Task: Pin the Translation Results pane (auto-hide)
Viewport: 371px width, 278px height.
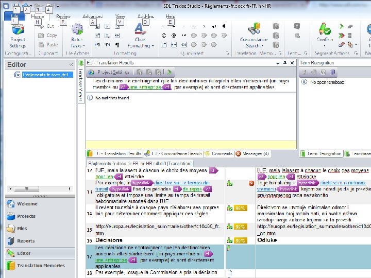Action: (285, 63)
